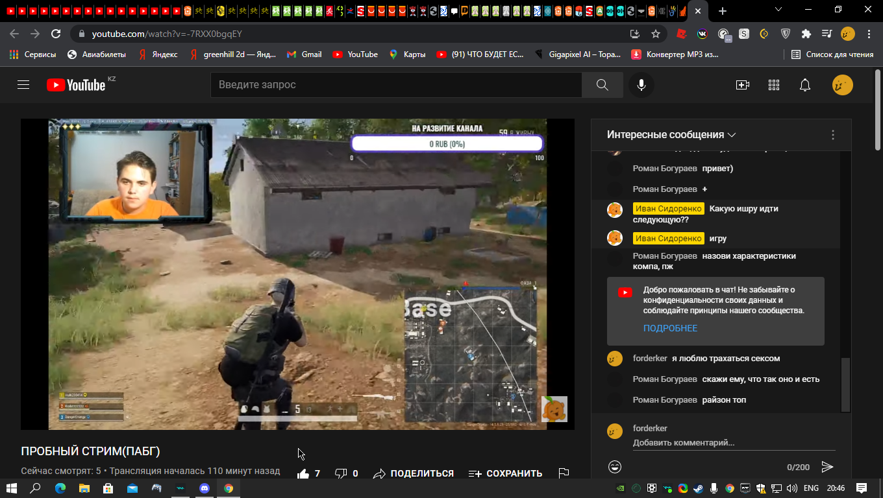Click the live stream video player
This screenshot has height=498, width=883.
pos(297,274)
